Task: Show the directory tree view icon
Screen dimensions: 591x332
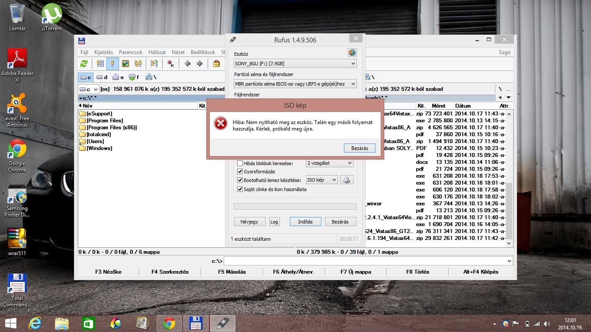Action: [x=138, y=64]
